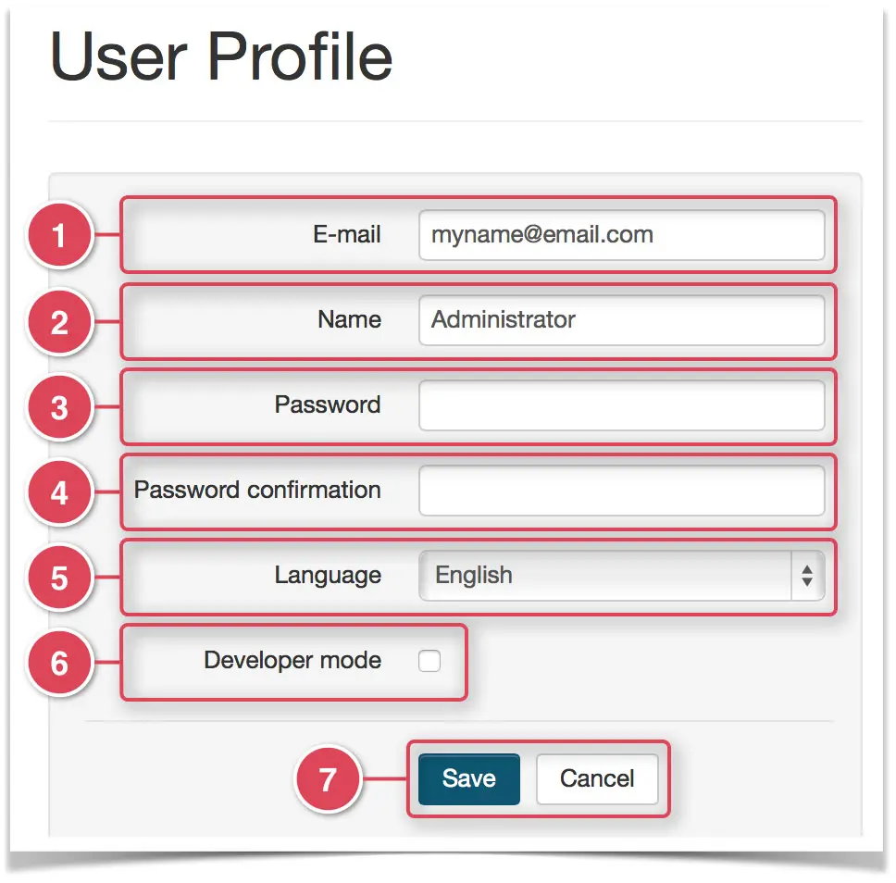Image resolution: width=896 pixels, height=883 pixels.
Task: Click the red number 5 annotation badge
Action: point(59,578)
